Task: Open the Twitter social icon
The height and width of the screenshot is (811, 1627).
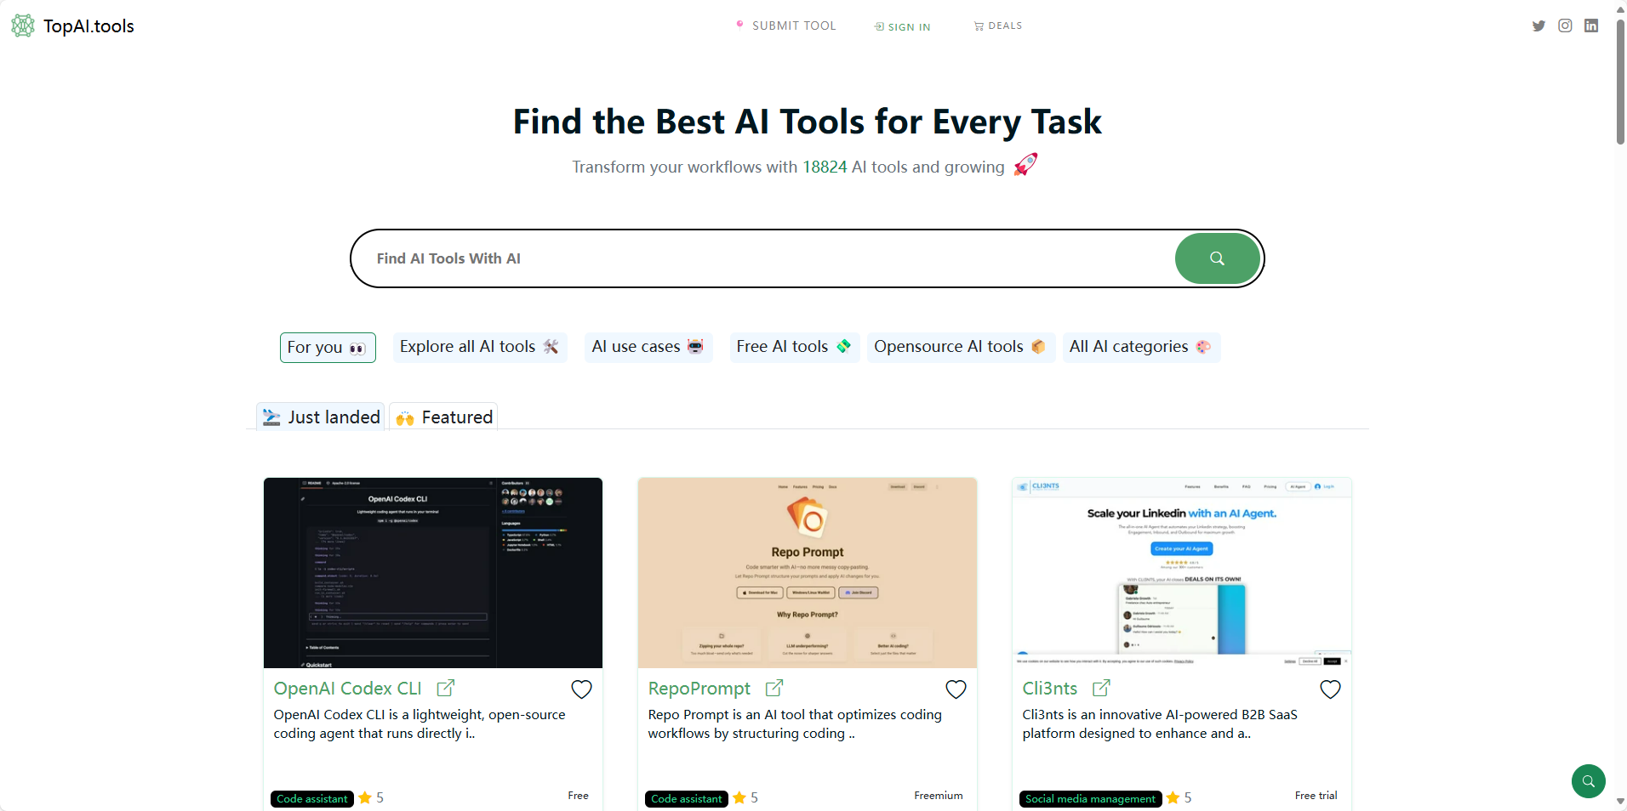Action: [x=1539, y=26]
